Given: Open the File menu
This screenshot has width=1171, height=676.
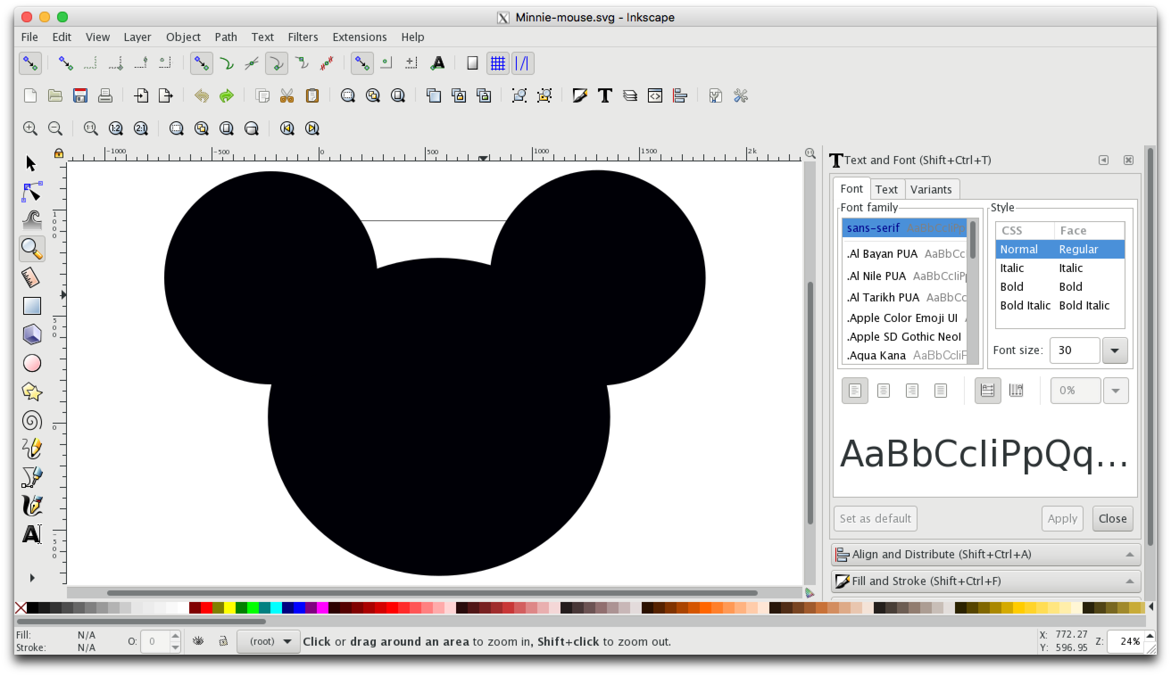Looking at the screenshot, I should [29, 37].
